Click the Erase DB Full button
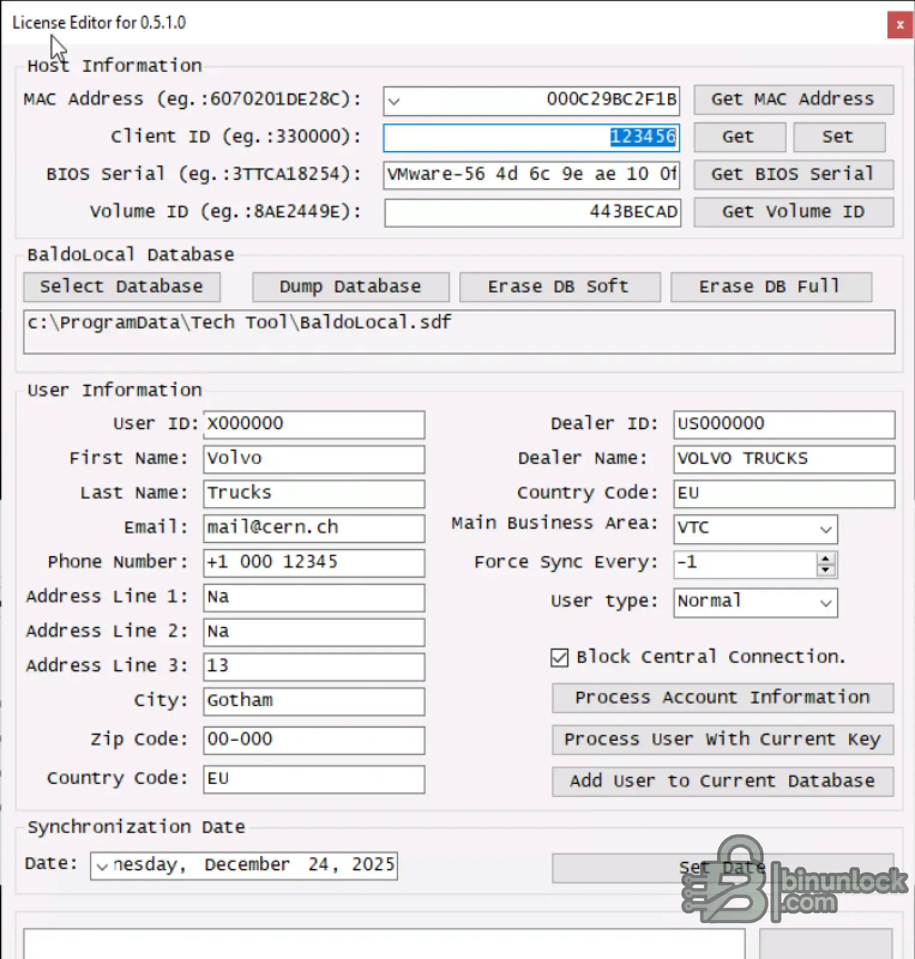The image size is (915, 959). click(x=770, y=287)
